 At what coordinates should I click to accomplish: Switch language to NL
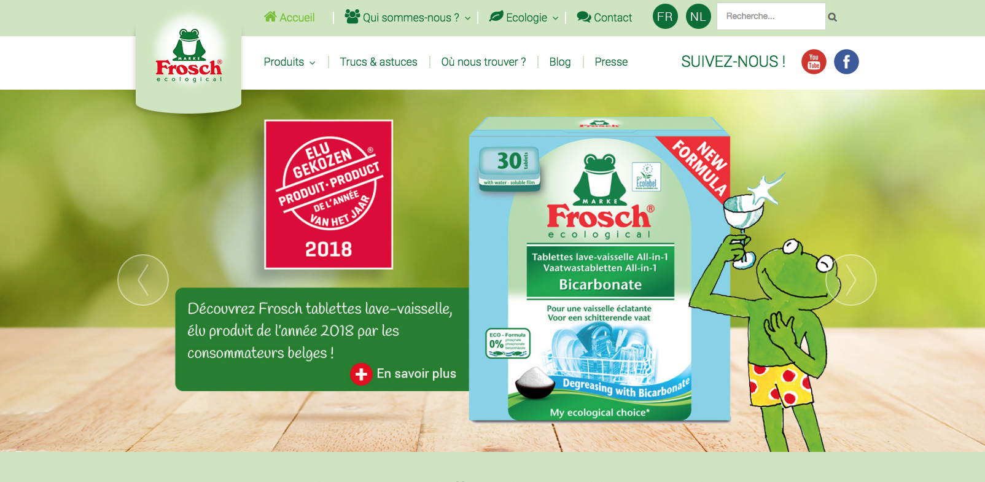tap(698, 17)
